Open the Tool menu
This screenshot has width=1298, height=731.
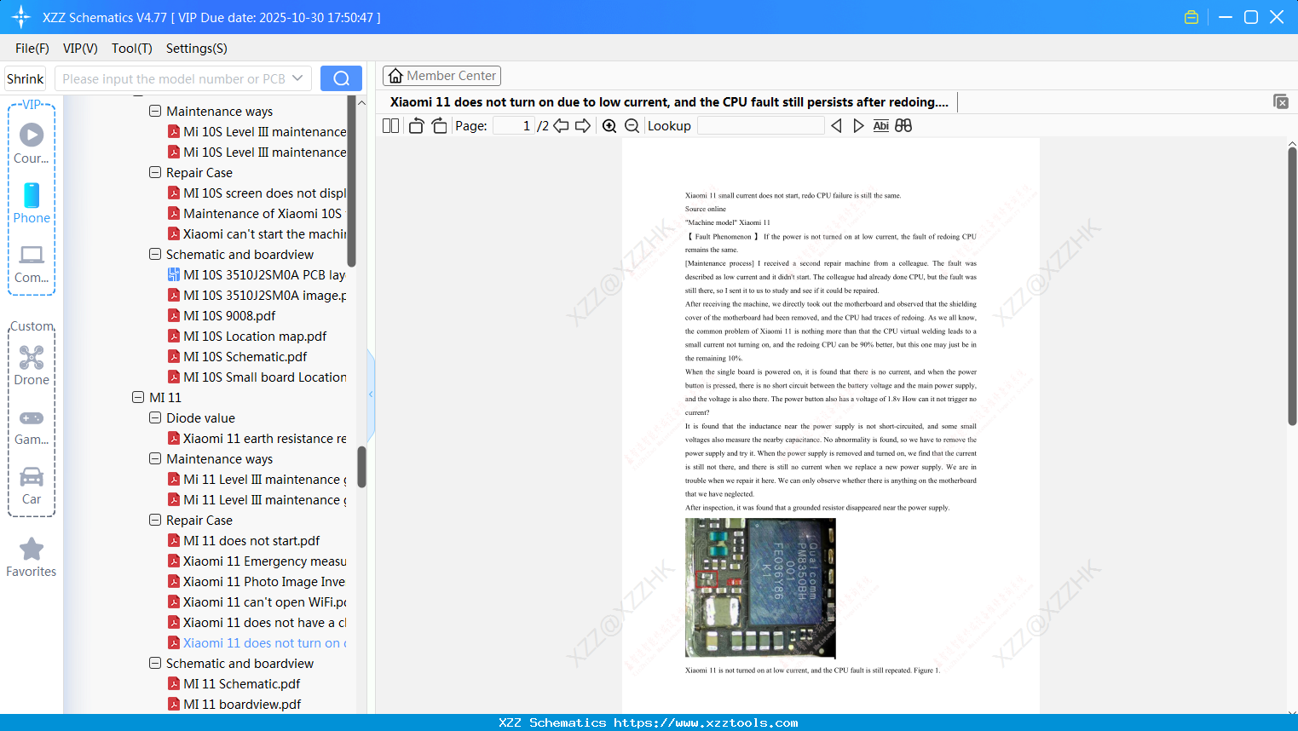coord(132,49)
